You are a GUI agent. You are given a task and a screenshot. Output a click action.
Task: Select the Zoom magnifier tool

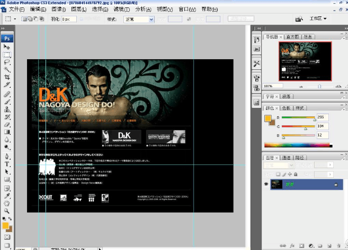point(7,211)
